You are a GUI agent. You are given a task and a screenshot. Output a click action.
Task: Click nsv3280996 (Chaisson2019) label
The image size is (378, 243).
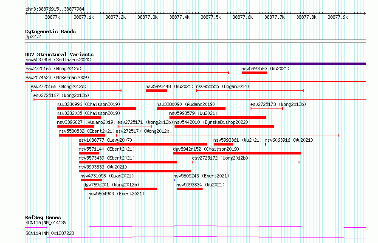(88, 104)
